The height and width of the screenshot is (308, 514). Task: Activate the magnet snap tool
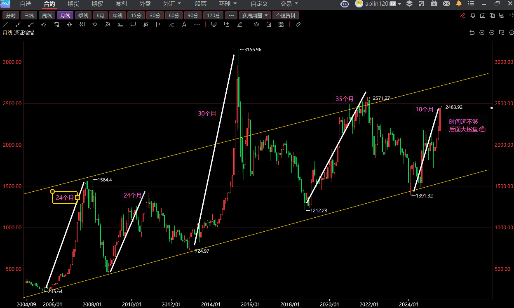tap(214, 24)
